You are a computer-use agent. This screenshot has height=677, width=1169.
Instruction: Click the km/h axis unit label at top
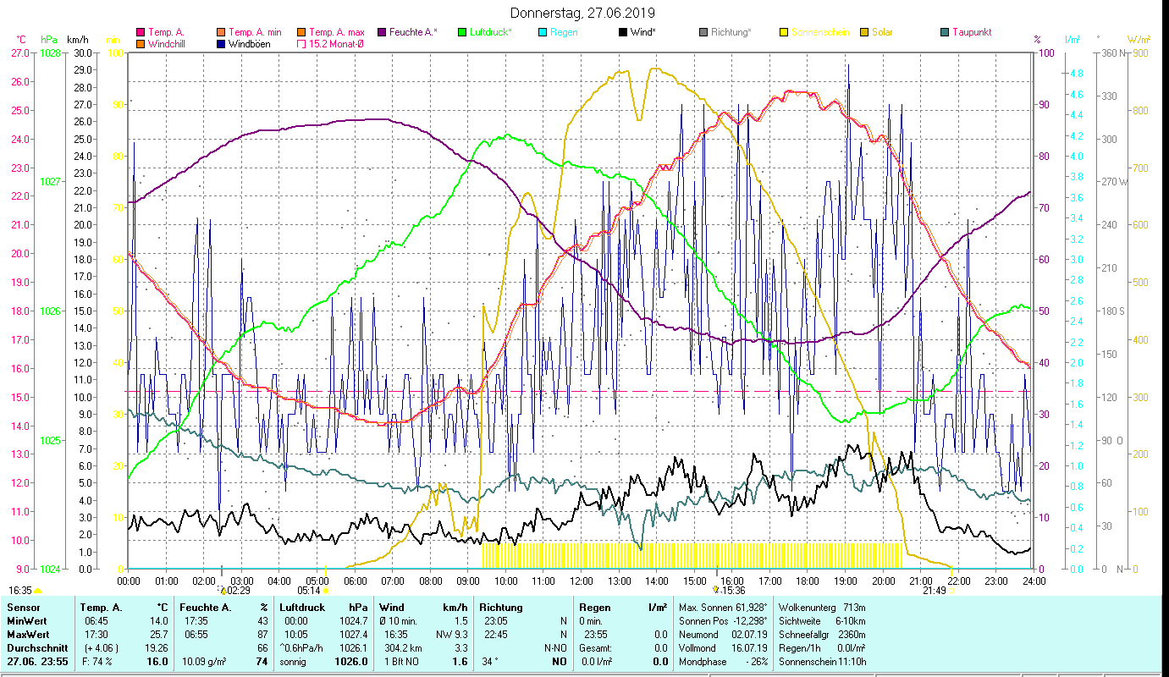pyautogui.click(x=77, y=40)
